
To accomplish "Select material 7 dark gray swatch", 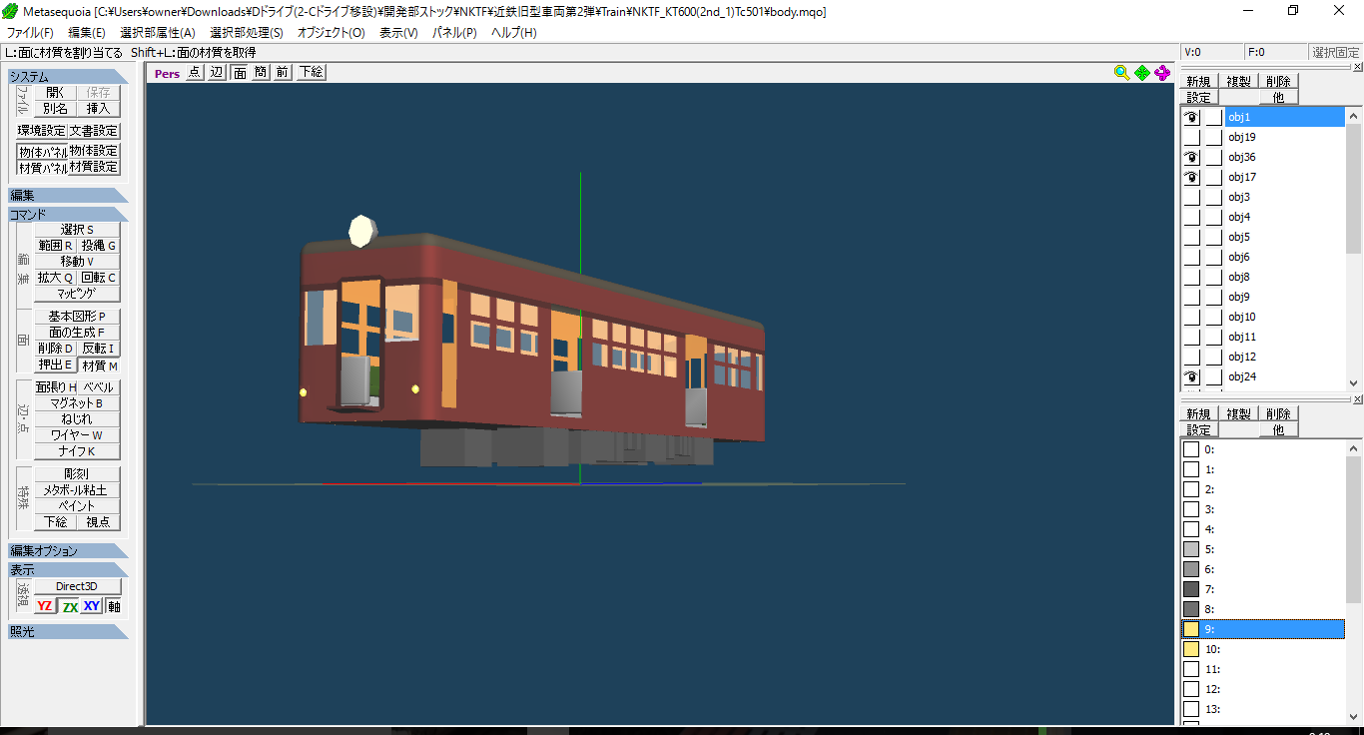I will (1190, 589).
